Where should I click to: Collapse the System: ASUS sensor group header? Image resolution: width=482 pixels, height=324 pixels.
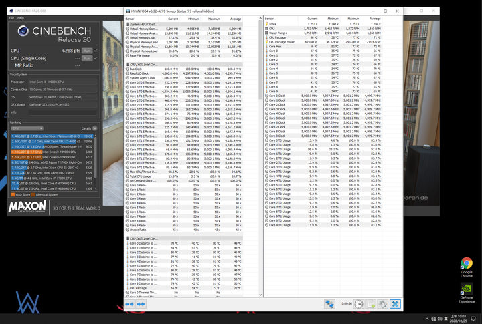pyautogui.click(x=185, y=24)
